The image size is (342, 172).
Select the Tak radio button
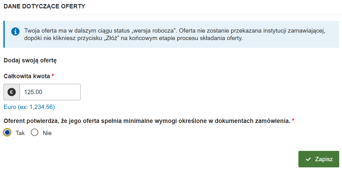(7, 132)
